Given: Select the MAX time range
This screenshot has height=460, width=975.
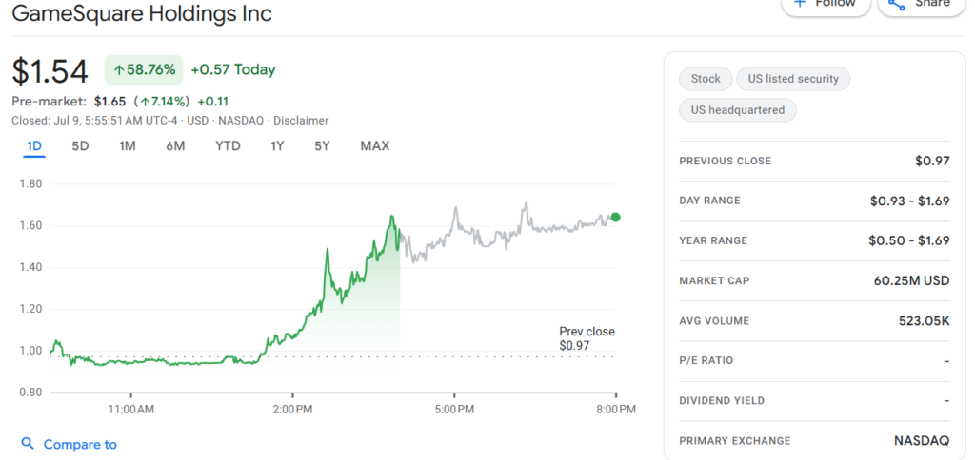Looking at the screenshot, I should tap(374, 146).
